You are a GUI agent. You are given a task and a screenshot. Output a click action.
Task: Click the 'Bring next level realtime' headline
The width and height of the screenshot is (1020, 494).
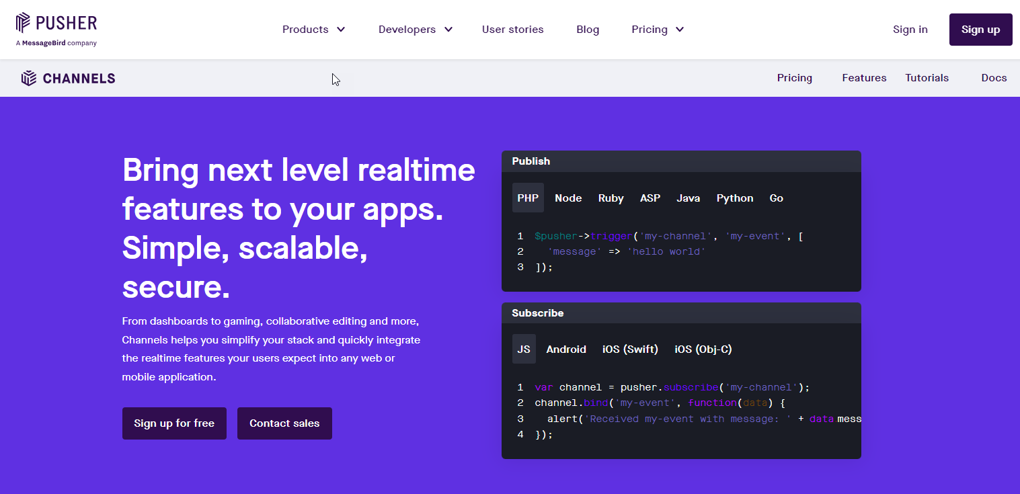pos(299,229)
